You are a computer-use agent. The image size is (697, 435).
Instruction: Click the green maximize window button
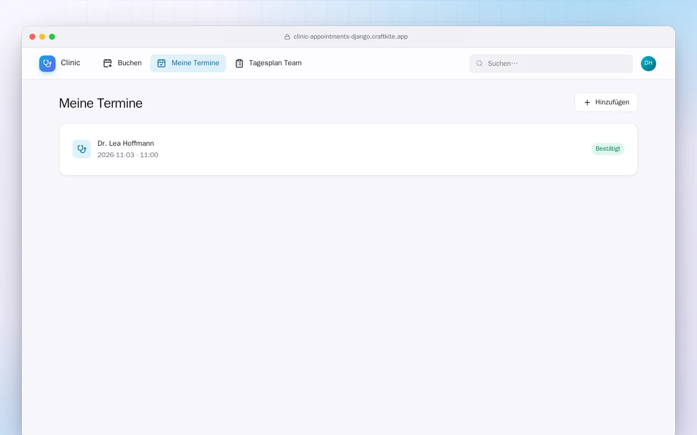[x=52, y=37]
